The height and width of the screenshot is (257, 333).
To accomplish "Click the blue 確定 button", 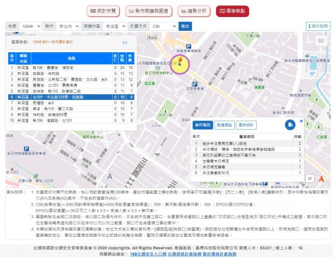I will [x=185, y=26].
